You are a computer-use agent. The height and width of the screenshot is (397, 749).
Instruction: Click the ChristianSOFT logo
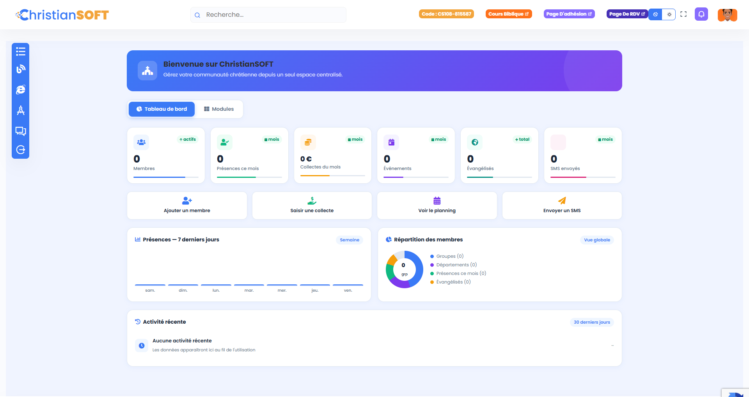click(62, 15)
